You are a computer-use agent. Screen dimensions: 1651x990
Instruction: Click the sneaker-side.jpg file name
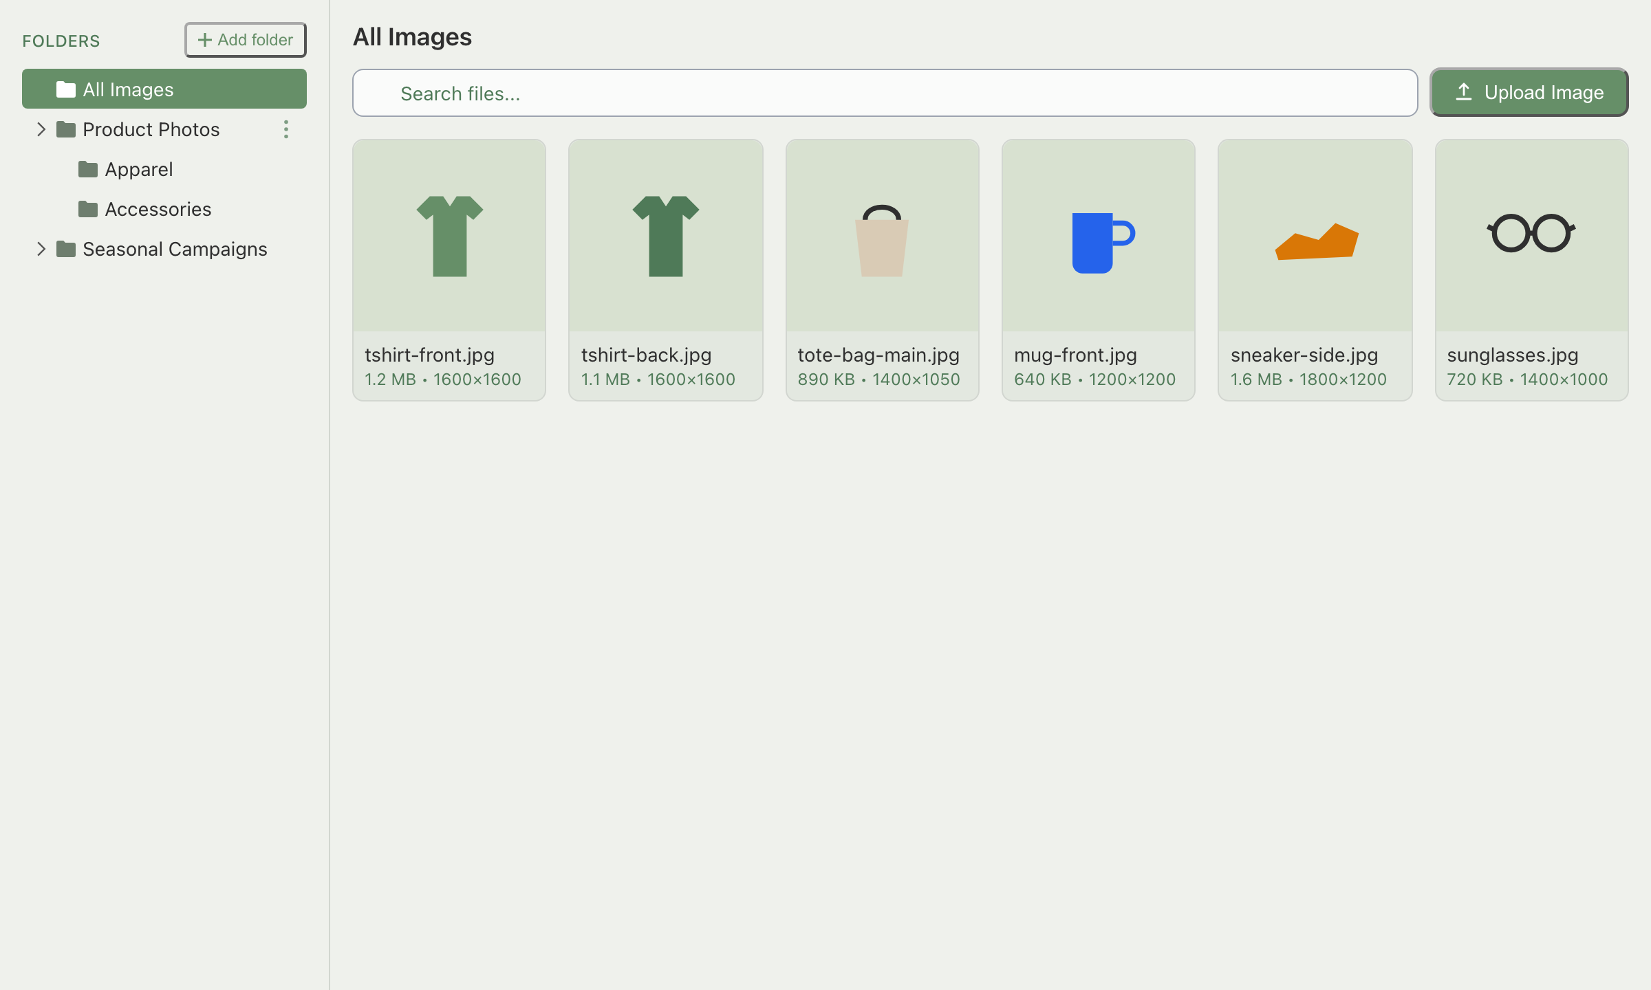click(x=1304, y=355)
